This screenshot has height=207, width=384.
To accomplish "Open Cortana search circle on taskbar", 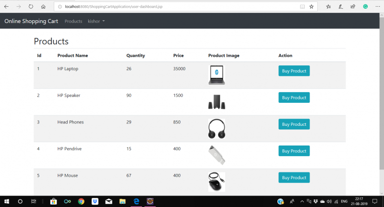I will [x=20, y=201].
